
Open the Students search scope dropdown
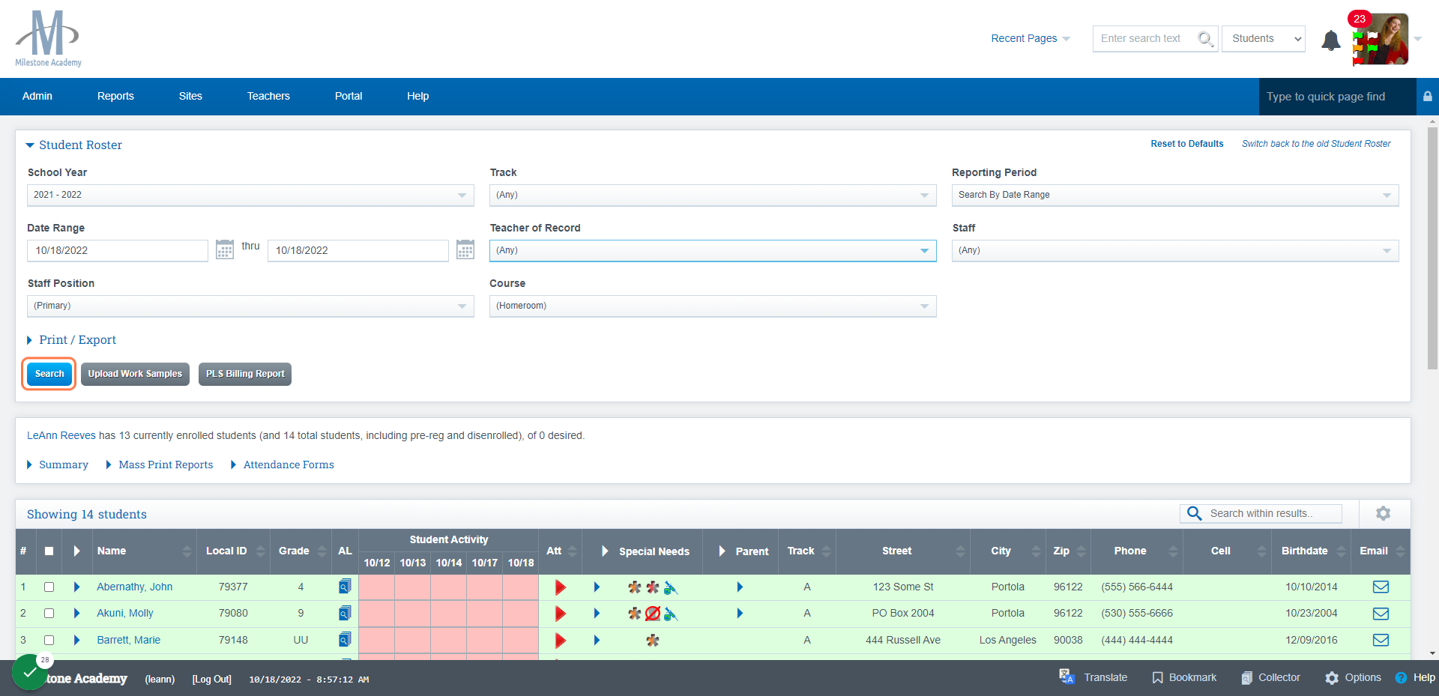1264,38
